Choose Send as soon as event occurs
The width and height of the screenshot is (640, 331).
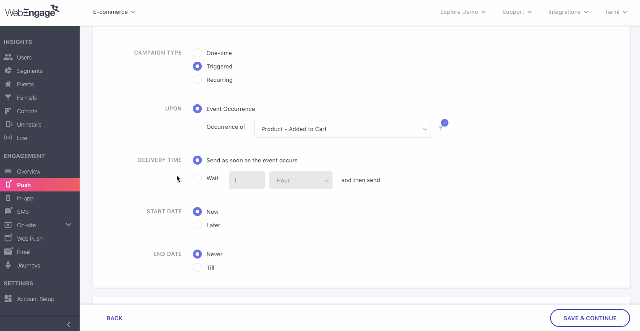(x=197, y=160)
